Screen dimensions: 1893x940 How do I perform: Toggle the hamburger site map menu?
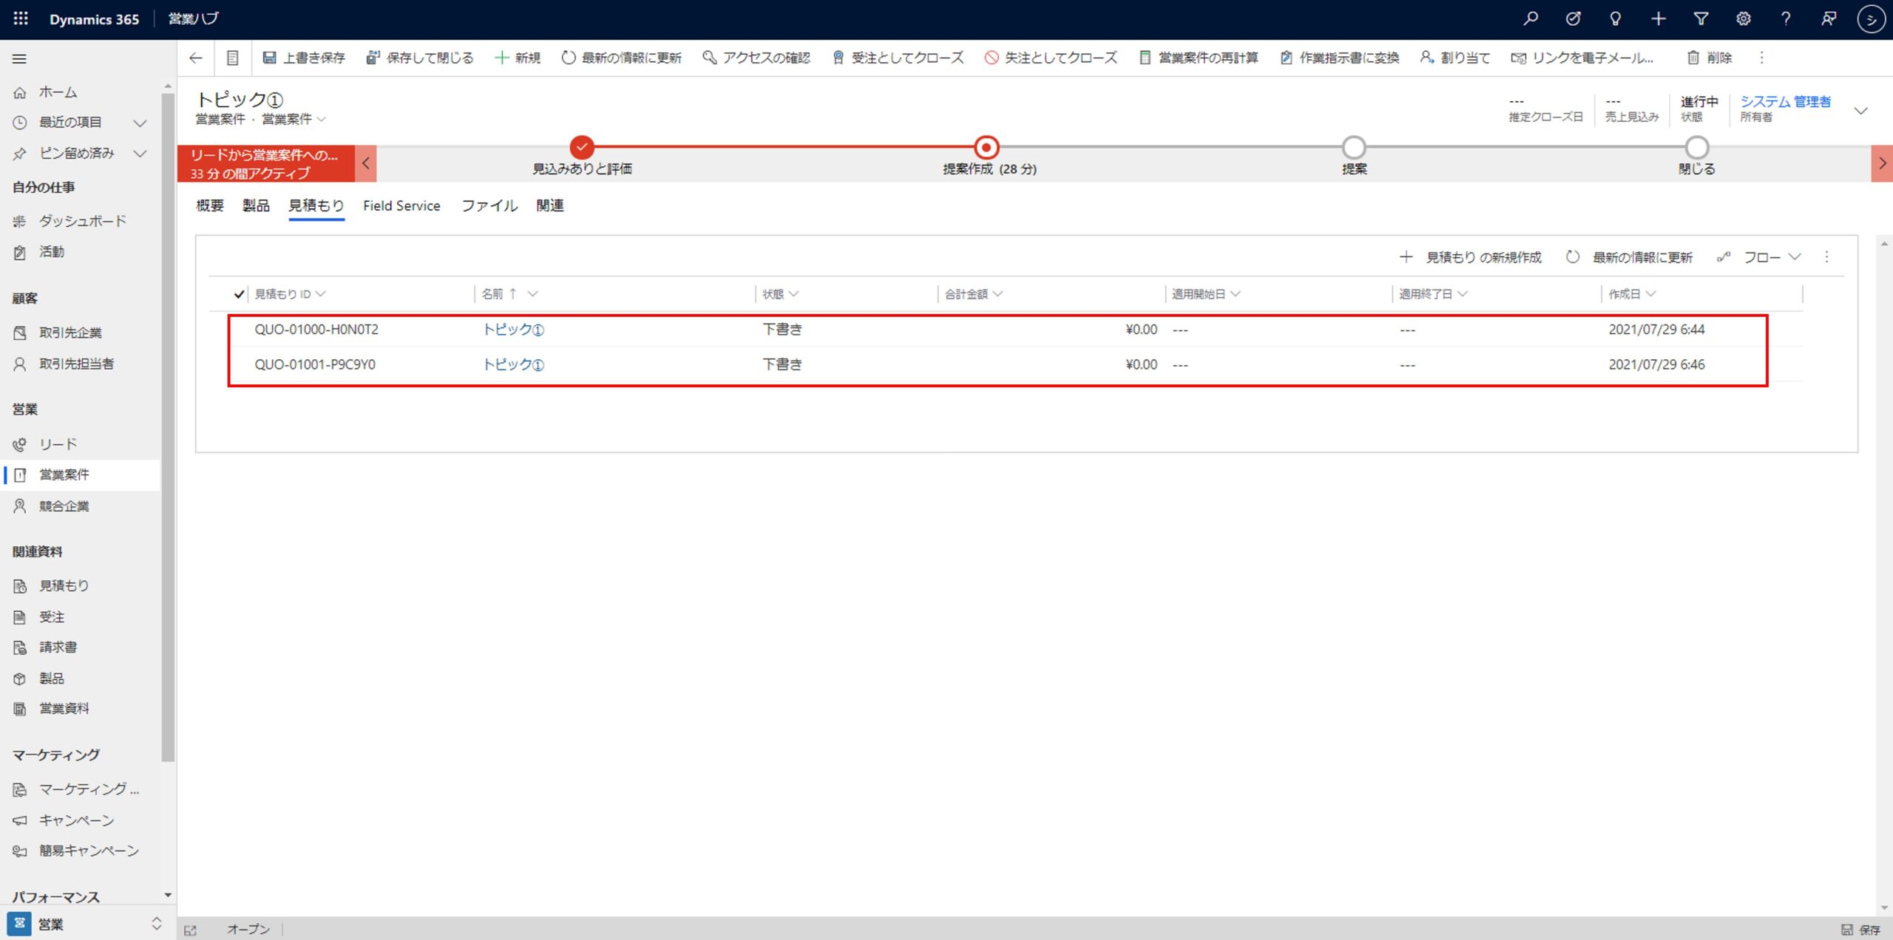20,58
